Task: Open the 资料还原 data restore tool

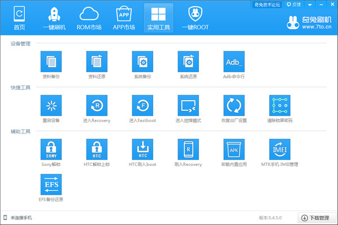Action: point(96,61)
